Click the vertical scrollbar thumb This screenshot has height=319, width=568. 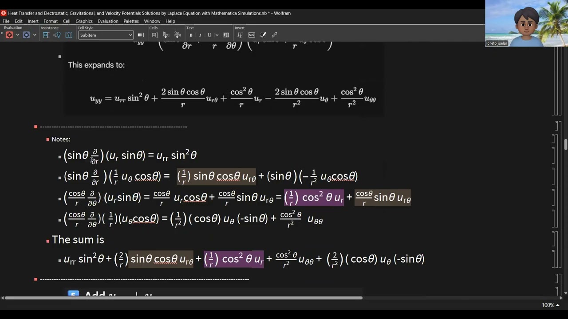565,145
